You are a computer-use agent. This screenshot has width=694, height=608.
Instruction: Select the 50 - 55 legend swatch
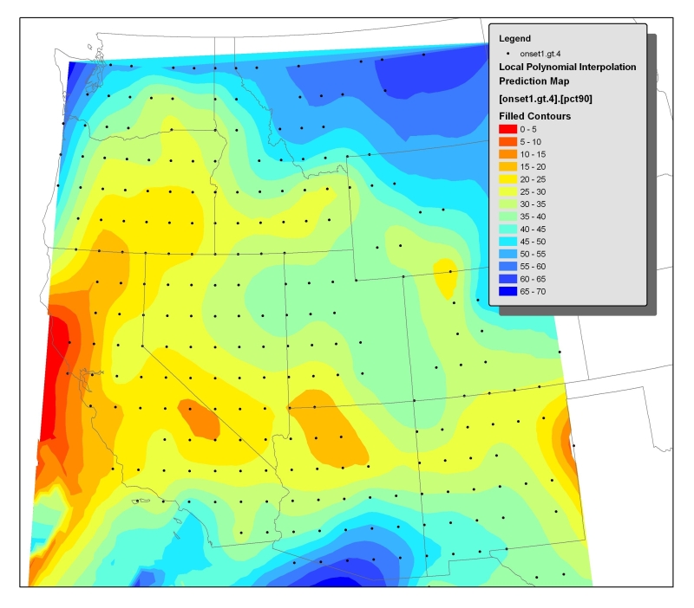point(507,254)
